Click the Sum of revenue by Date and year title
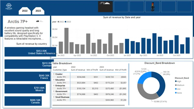Image resolution: width=194 pixels, height=109 pixels. coord(122,17)
